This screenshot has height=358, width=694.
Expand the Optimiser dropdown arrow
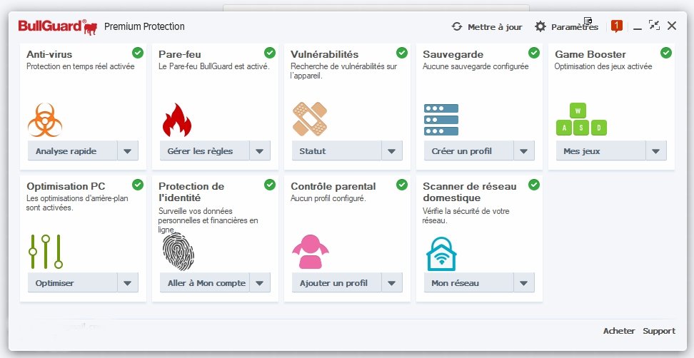point(128,283)
